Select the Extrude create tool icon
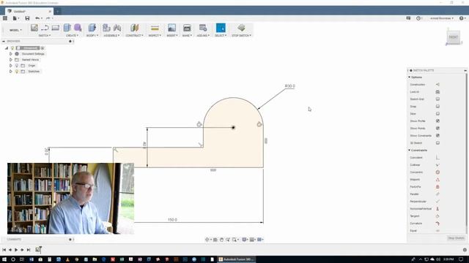This screenshot has width=469, height=263. tap(67, 28)
